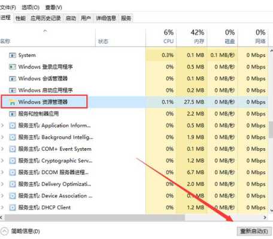This screenshot has height=239, width=273.
Task: Click the Windows 会话管理器 process icon
Action: point(13,79)
